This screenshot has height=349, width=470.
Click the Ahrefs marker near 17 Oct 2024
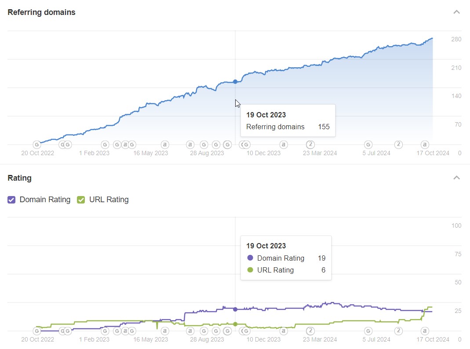click(x=424, y=144)
